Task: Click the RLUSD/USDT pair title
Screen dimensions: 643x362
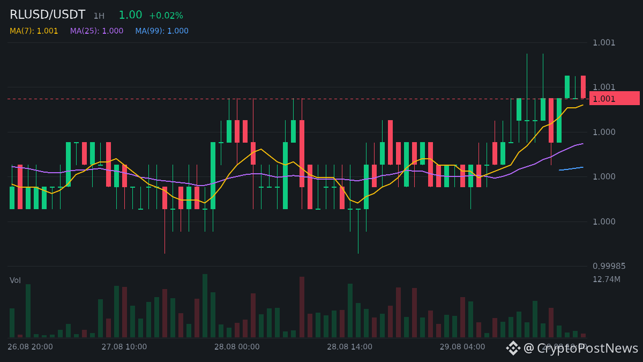Action: pyautogui.click(x=47, y=15)
